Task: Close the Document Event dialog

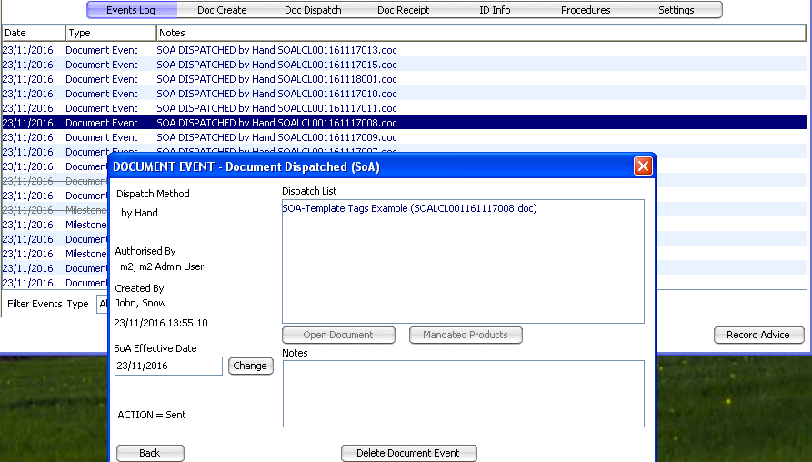Action: pos(643,166)
